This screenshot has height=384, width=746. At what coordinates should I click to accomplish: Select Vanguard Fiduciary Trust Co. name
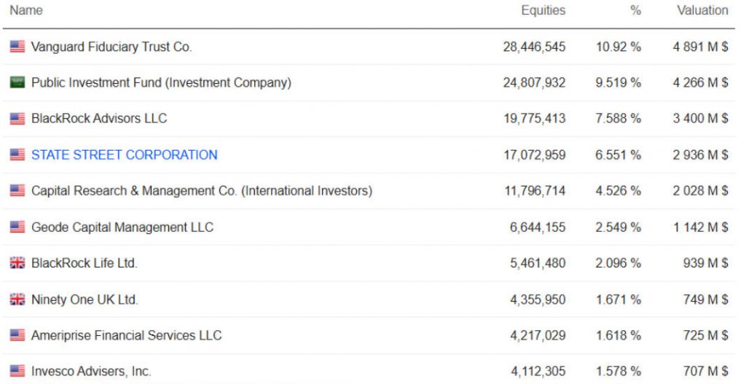(x=111, y=47)
